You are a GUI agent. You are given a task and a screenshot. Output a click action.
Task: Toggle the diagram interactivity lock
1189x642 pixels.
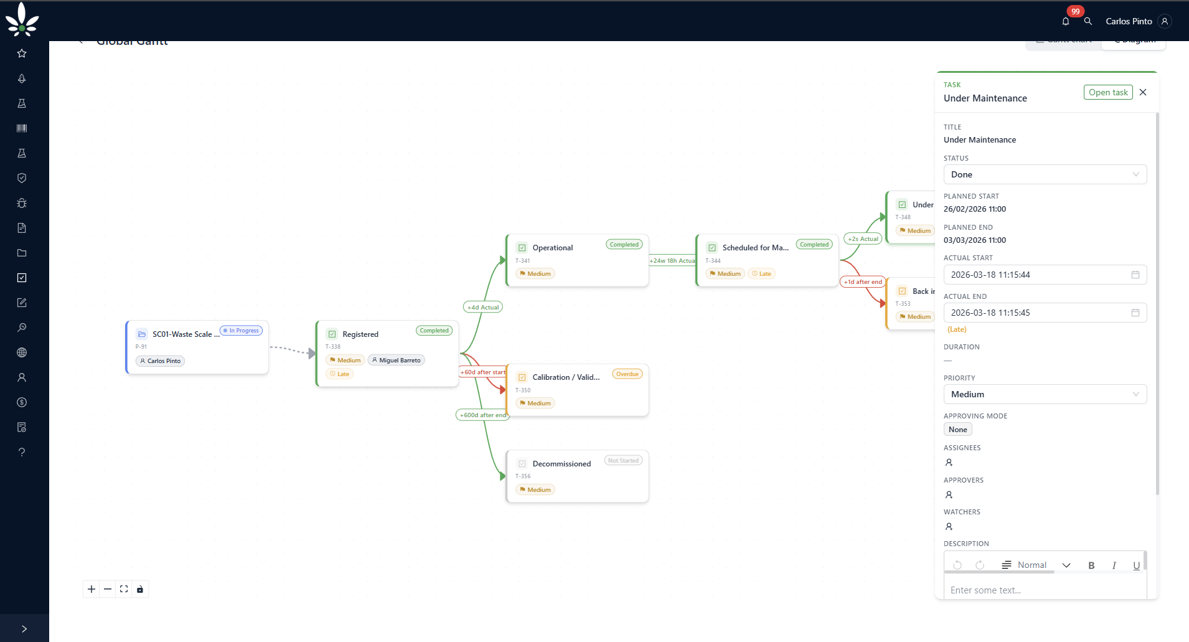[140, 589]
